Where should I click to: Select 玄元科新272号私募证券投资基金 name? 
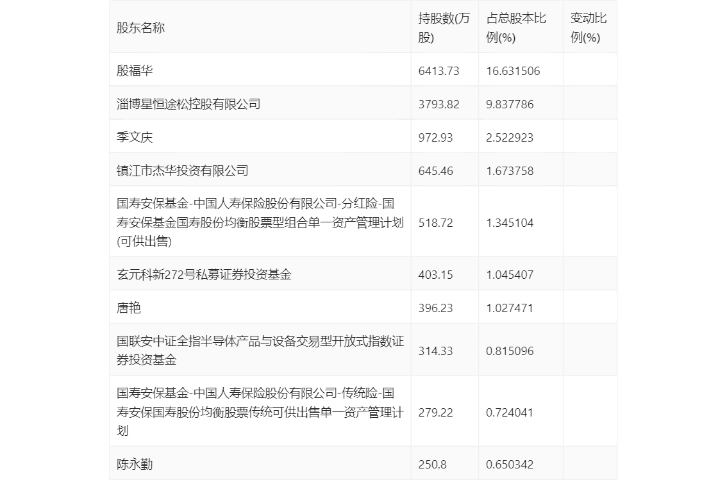(204, 274)
